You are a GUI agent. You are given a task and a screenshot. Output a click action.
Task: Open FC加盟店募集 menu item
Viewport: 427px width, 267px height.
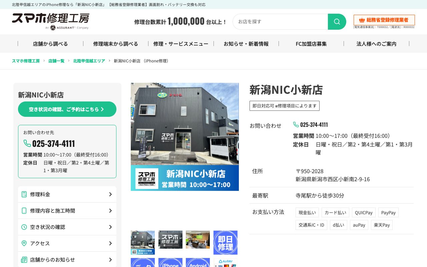pos(311,44)
